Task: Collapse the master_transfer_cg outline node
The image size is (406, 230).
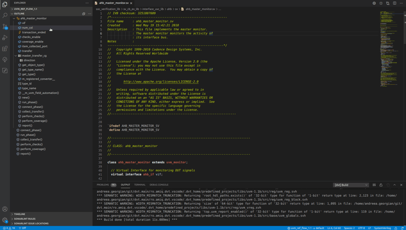Action: [x=16, y=56]
